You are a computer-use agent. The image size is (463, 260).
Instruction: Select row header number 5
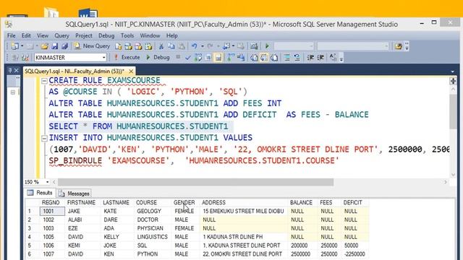pyautogui.click(x=32, y=246)
